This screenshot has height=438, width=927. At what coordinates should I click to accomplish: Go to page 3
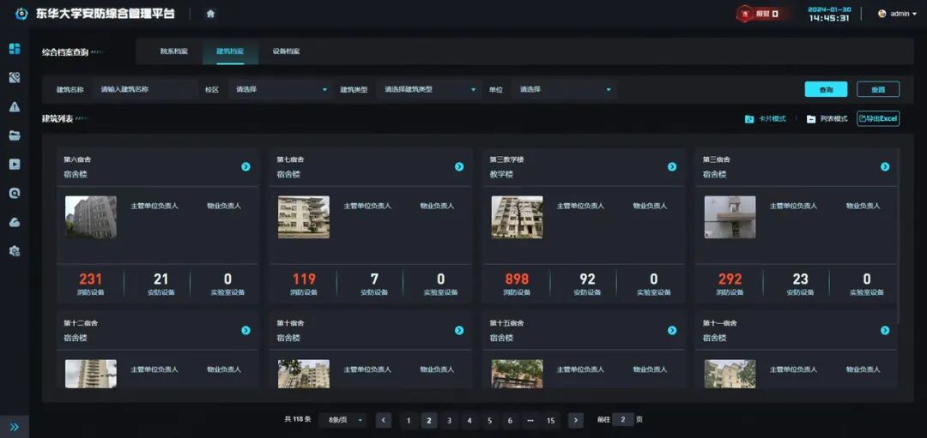click(449, 420)
